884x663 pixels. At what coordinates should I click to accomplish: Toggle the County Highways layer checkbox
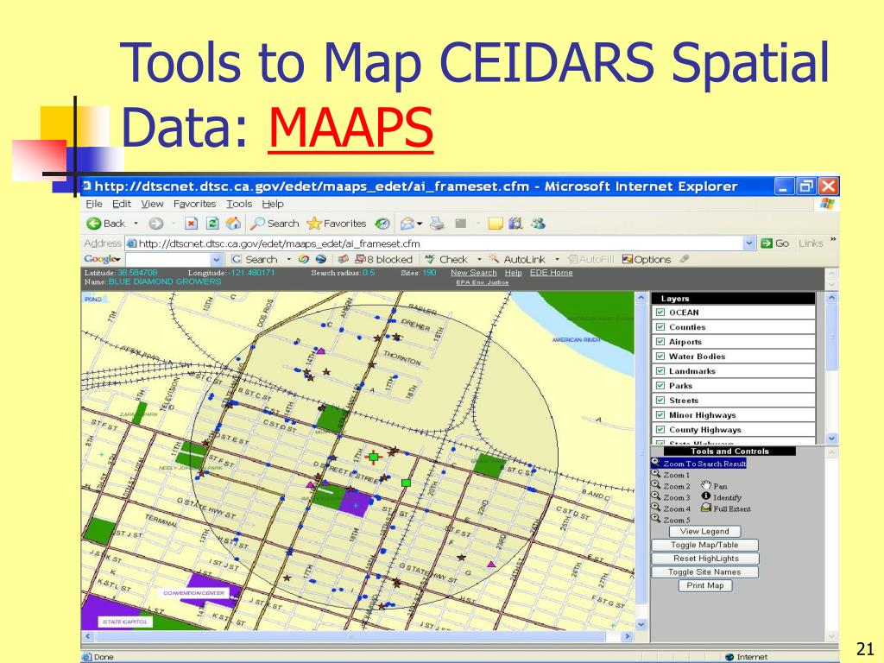[660, 429]
